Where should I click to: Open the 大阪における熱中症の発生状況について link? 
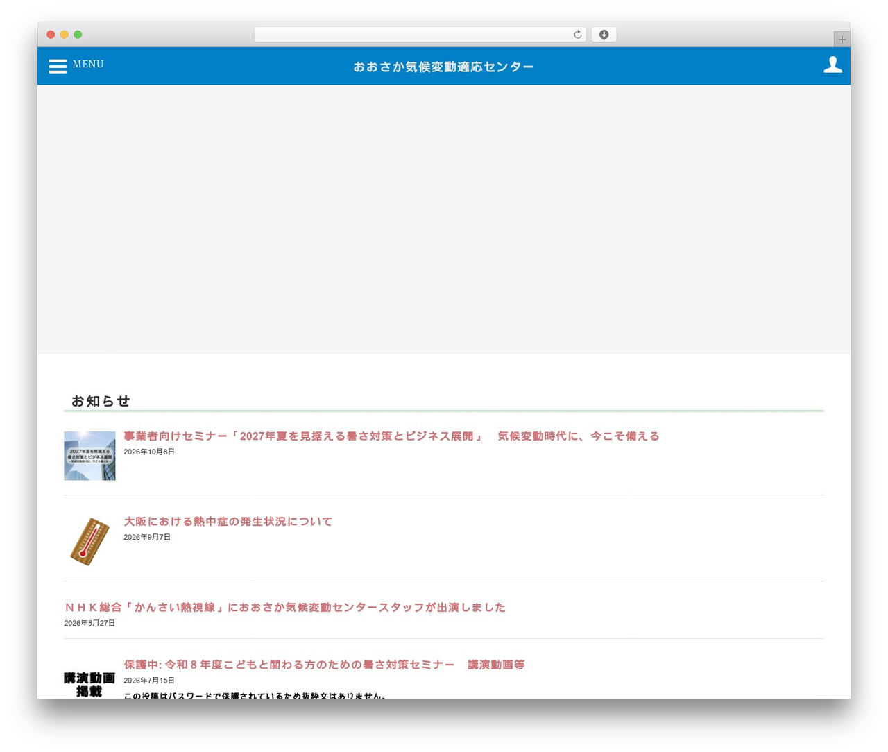click(x=228, y=522)
